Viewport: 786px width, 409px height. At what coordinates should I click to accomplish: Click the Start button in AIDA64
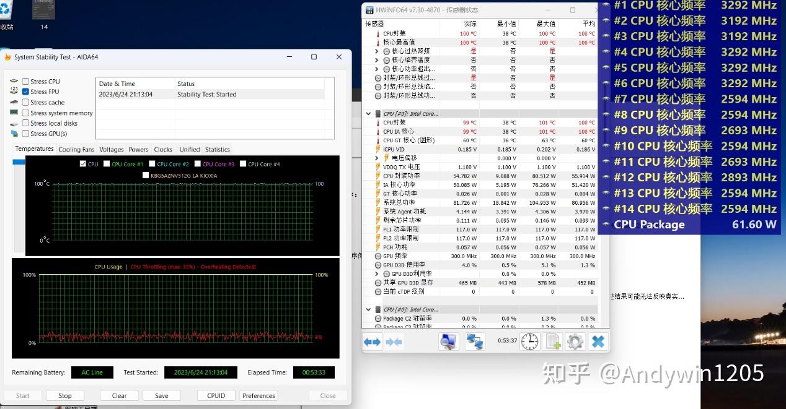coord(22,395)
